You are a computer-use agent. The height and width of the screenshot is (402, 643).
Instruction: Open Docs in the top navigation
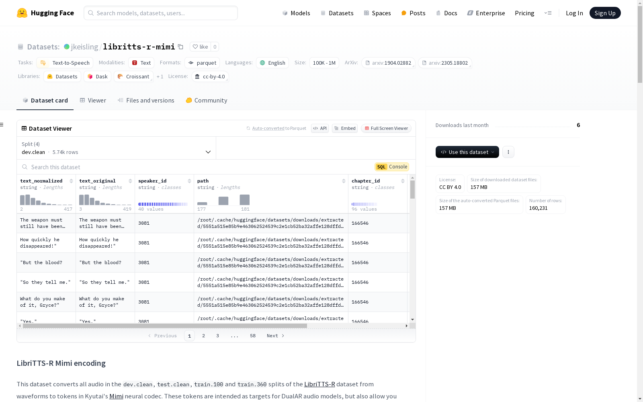click(446, 13)
